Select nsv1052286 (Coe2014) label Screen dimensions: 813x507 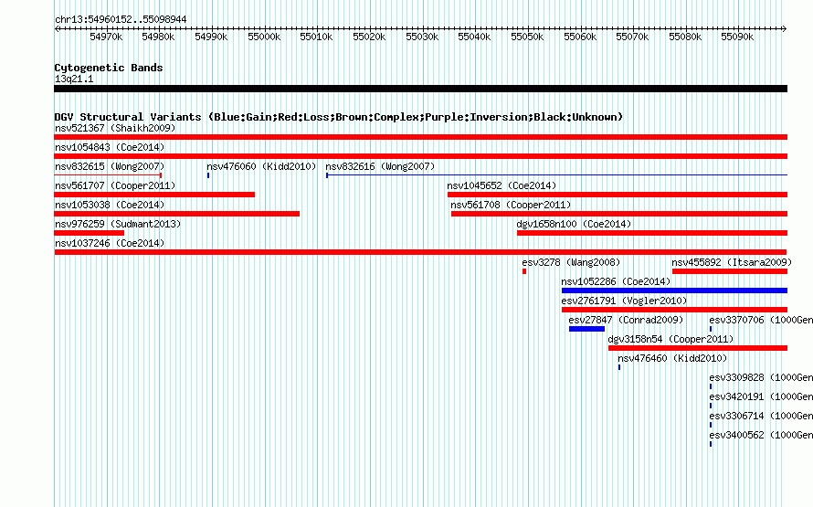(616, 281)
